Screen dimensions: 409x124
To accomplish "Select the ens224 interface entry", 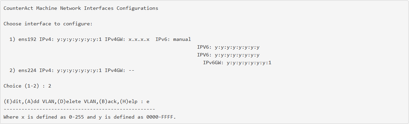I will click(x=72, y=70).
